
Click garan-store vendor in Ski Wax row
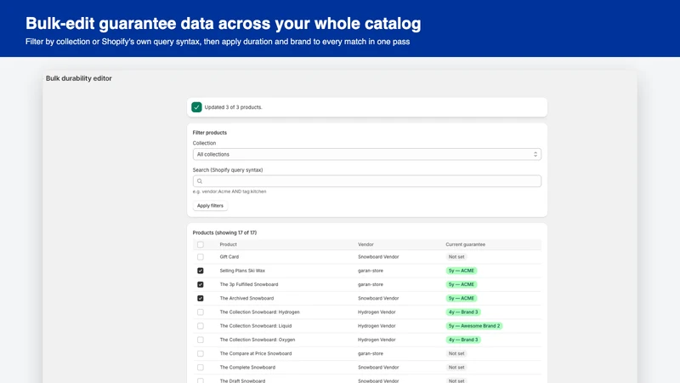(x=371, y=271)
